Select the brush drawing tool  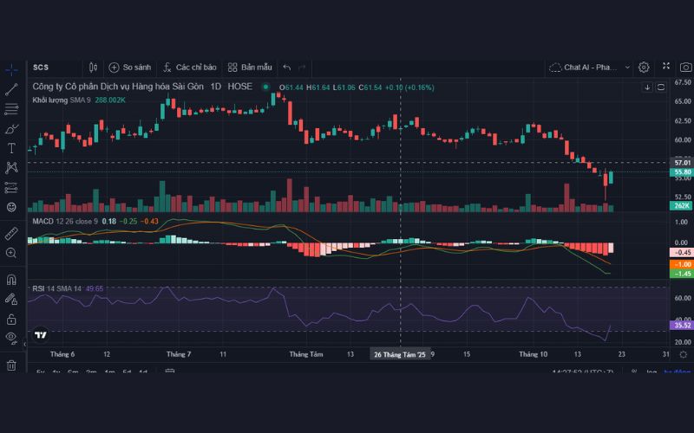(11, 129)
